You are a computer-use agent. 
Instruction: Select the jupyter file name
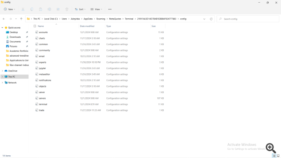(x=42, y=68)
